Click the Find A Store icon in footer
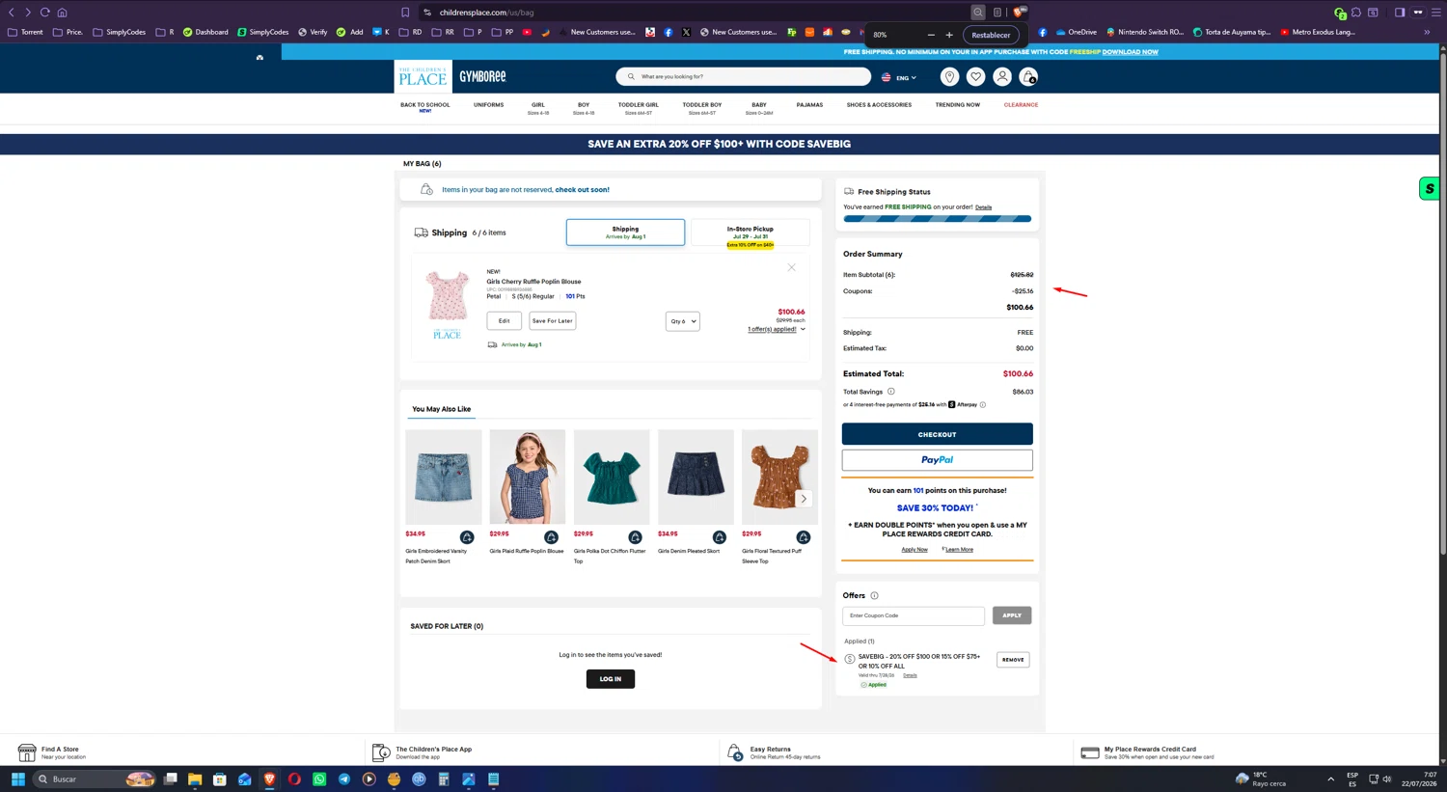This screenshot has height=792, width=1447. 27,752
